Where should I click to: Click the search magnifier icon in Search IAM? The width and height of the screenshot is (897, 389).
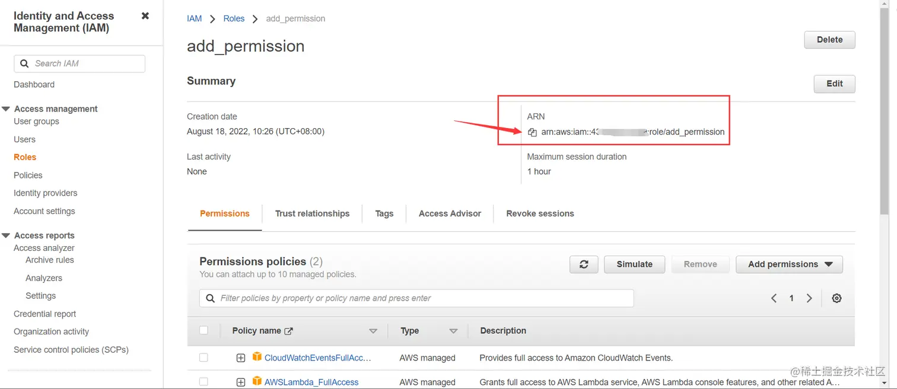pyautogui.click(x=24, y=63)
